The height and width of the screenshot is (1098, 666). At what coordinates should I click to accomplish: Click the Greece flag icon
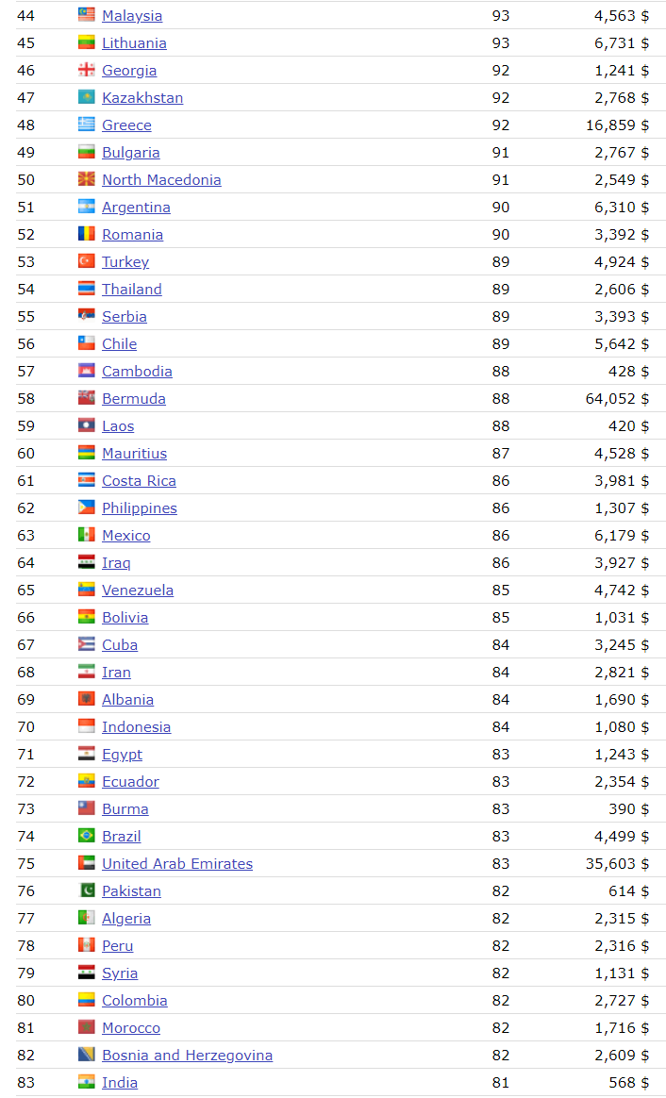[x=86, y=125]
